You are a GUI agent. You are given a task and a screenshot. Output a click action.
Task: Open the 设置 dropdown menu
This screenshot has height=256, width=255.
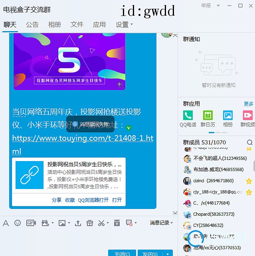coord(124,25)
